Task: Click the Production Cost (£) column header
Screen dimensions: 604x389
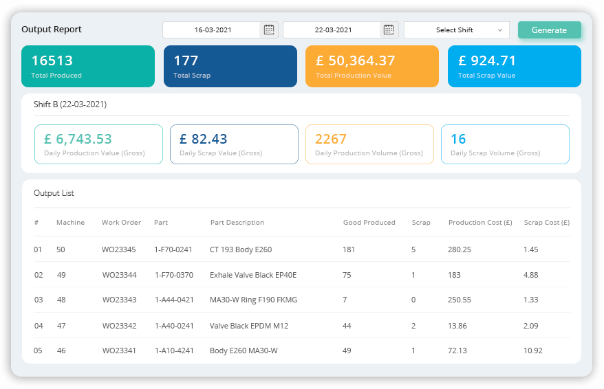Action: coord(479,223)
